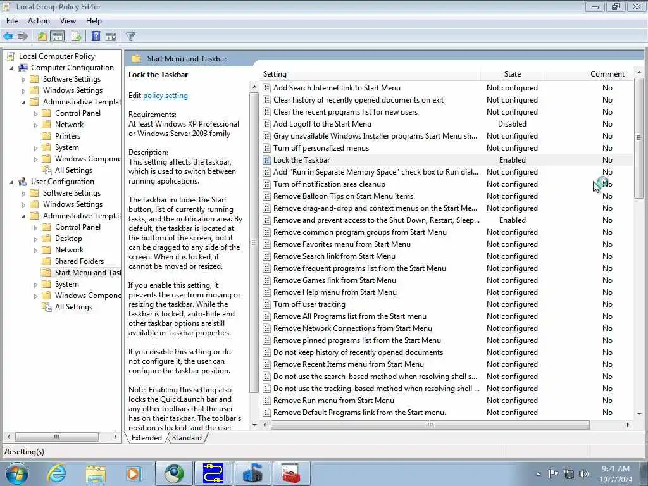Click the settings list horizontal scrollbar thumb
Image resolution: width=648 pixels, height=486 pixels.
click(430, 425)
